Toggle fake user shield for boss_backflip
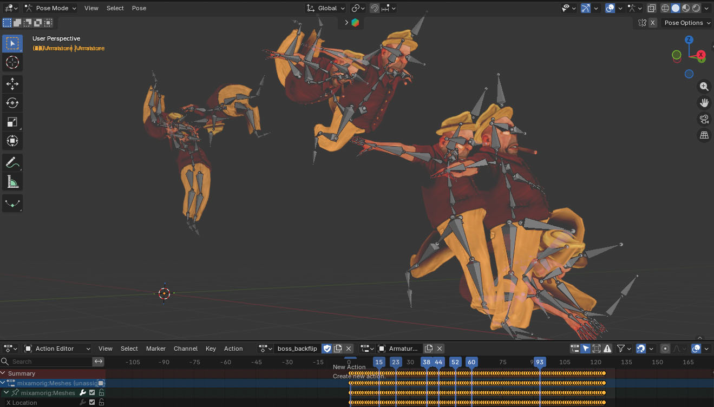Viewport: 714px width, 407px height. point(327,349)
